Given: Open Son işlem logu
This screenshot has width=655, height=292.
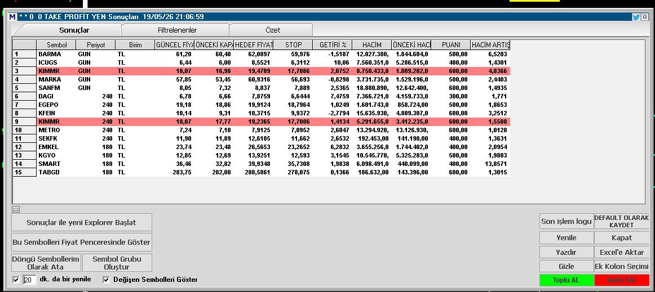Looking at the screenshot, I should (567, 222).
